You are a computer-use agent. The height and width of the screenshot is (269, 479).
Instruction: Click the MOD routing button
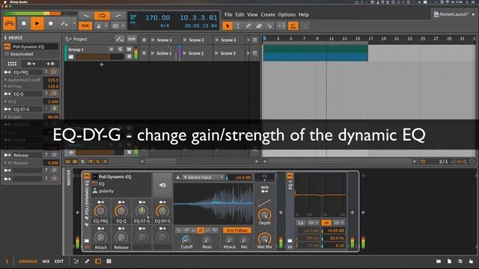click(x=264, y=189)
